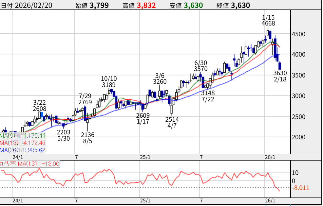Click the 10/10 high label 3189
The width and height of the screenshot is (323, 206).
(108, 85)
